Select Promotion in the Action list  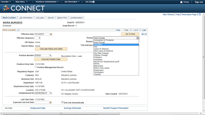[116, 59]
